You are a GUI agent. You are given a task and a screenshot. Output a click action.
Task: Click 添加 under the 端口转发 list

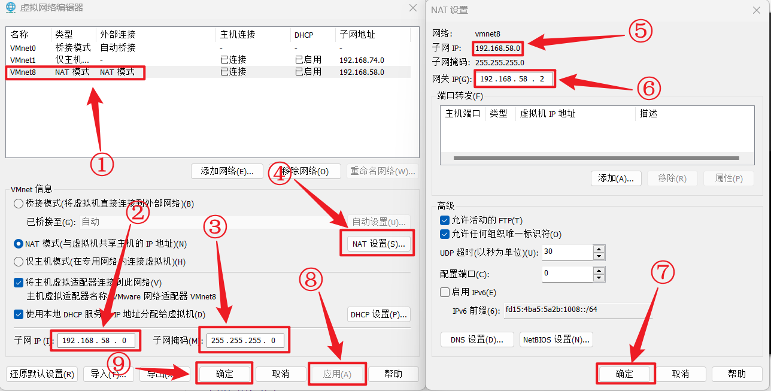[616, 178]
